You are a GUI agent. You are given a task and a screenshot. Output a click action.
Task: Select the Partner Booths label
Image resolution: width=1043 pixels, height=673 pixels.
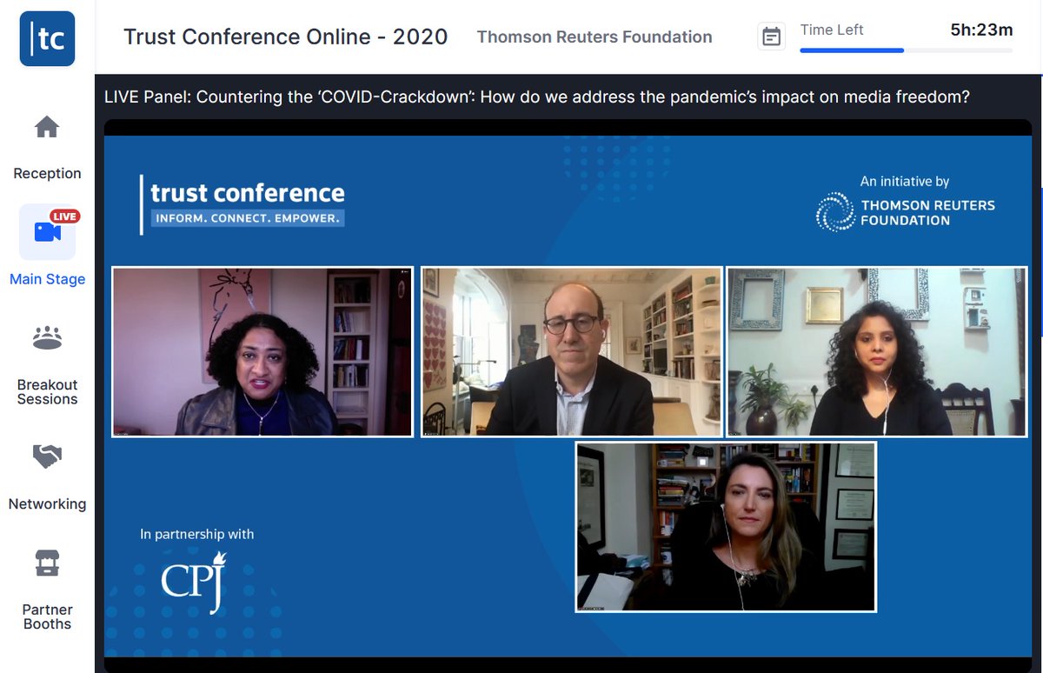47,616
